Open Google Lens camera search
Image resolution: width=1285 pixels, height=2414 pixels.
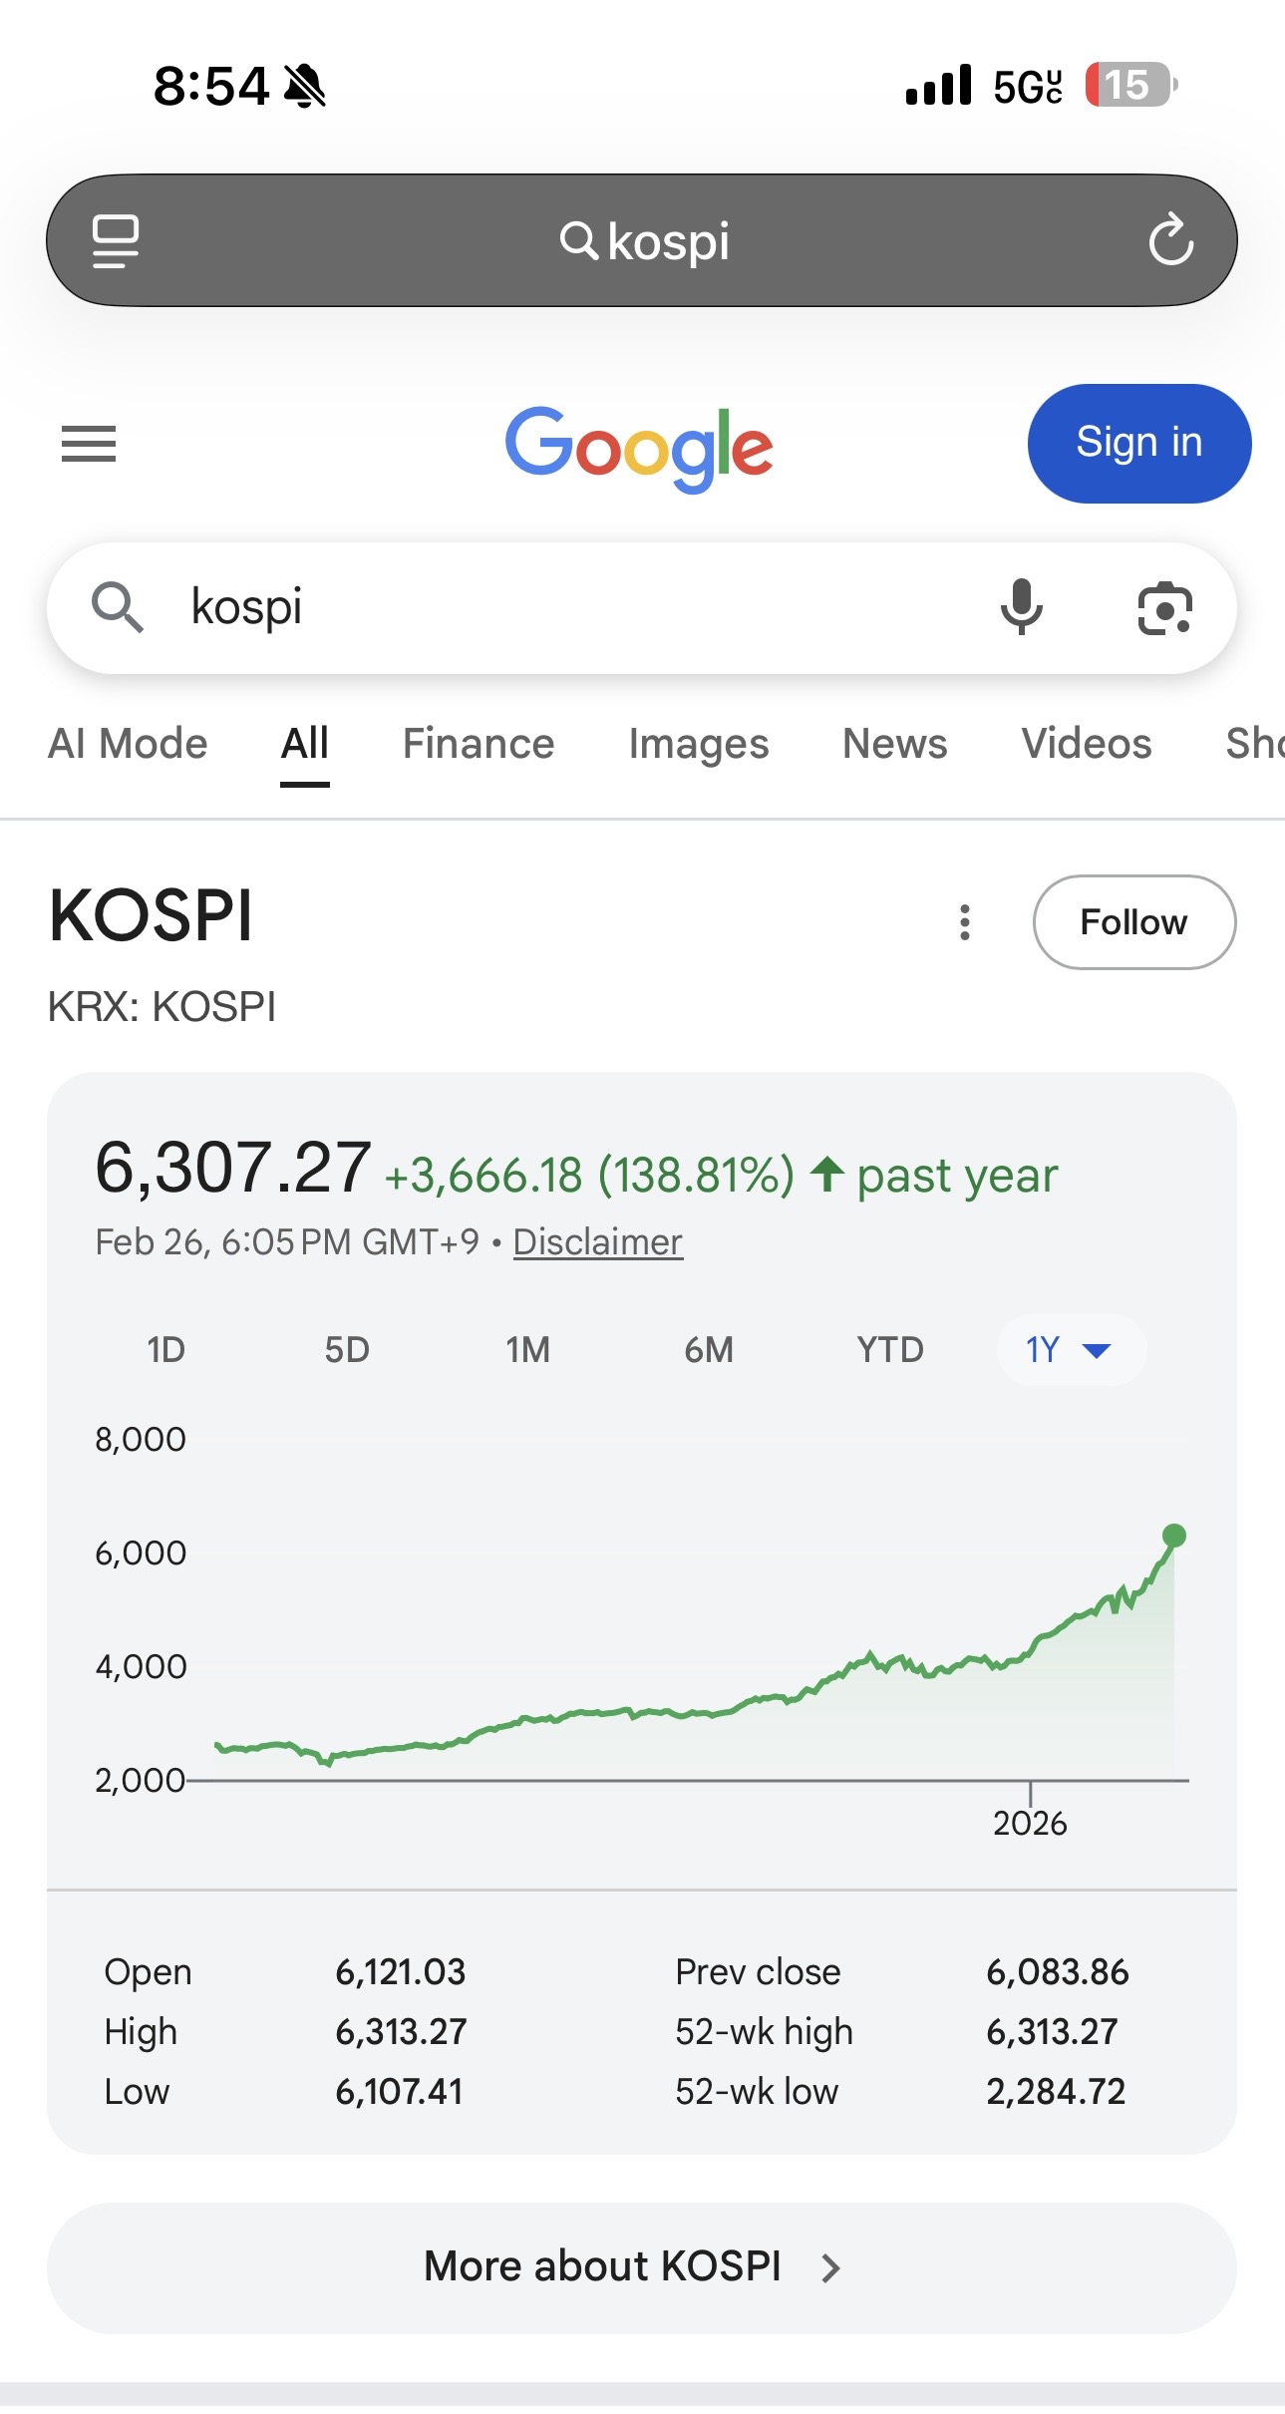1164,608
